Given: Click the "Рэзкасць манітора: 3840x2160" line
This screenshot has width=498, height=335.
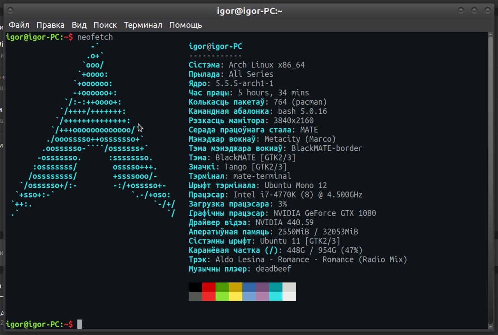Looking at the screenshot, I should [251, 121].
